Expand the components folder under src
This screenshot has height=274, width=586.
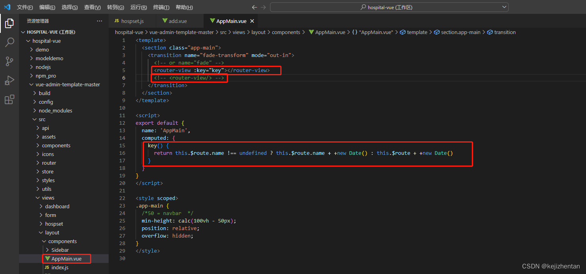click(64, 145)
